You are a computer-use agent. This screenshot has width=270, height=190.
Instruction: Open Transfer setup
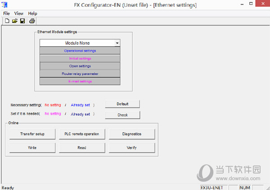pos(32,134)
